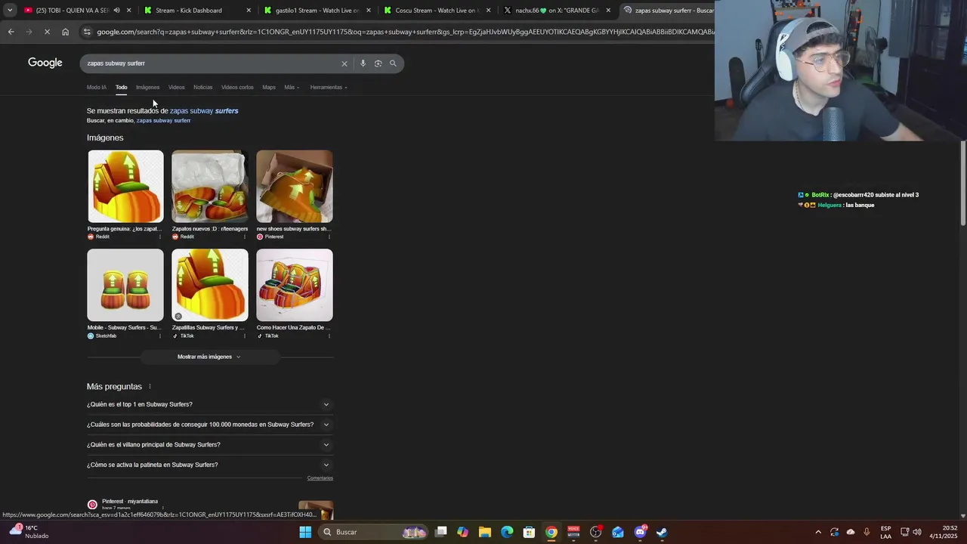The height and width of the screenshot is (544, 967).
Task: Expand '¿Cómo se activa la patineta' question
Action: [x=209, y=465]
